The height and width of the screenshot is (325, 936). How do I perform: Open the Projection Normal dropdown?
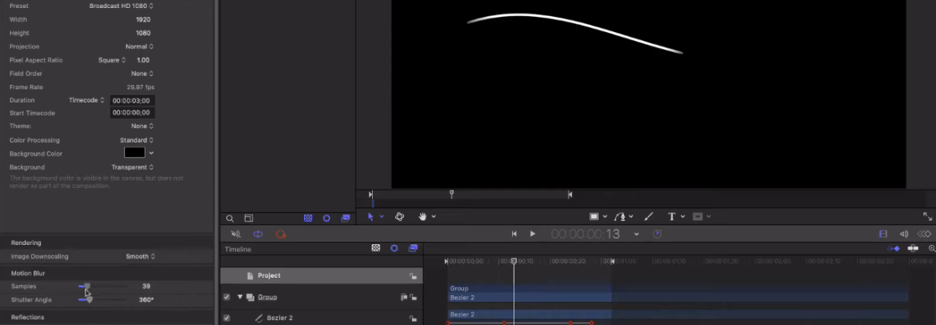pos(139,46)
